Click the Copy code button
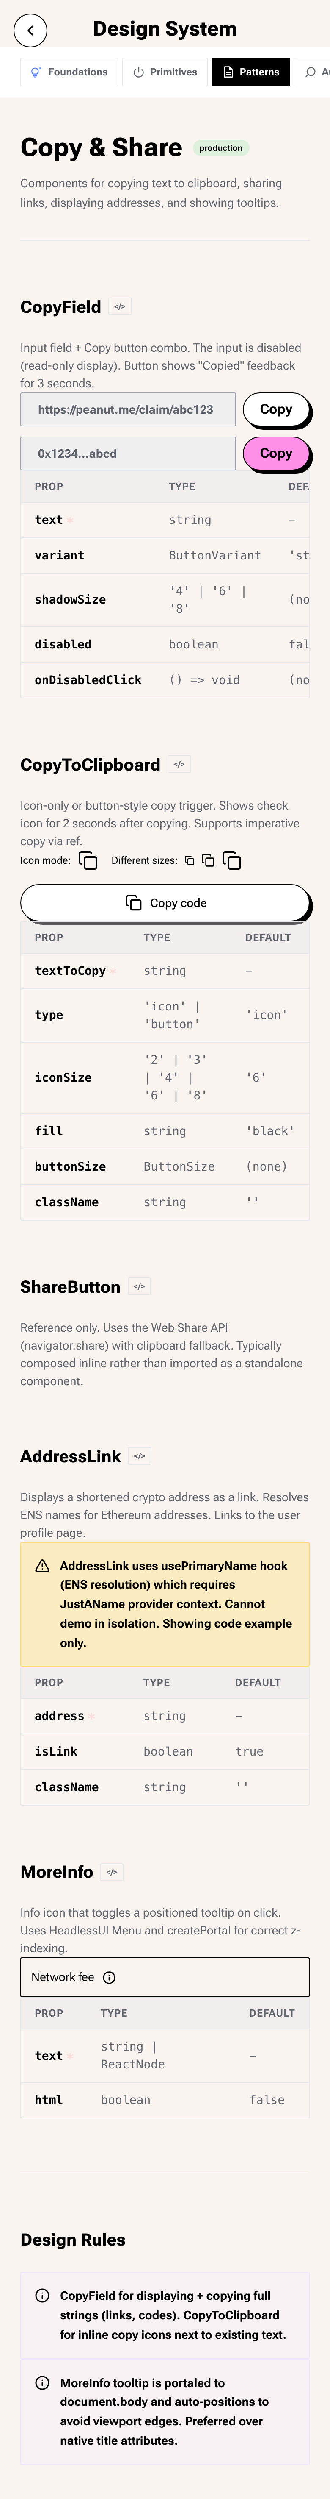The width and height of the screenshot is (330, 2499). (165, 903)
